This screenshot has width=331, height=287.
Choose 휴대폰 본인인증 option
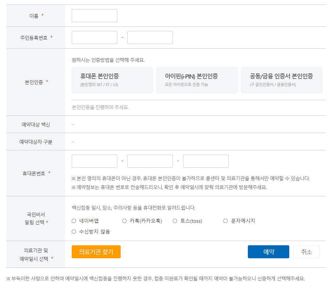[112, 80]
